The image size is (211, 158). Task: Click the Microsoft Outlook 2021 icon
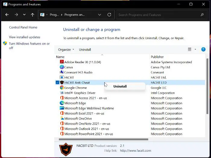tap(62, 129)
